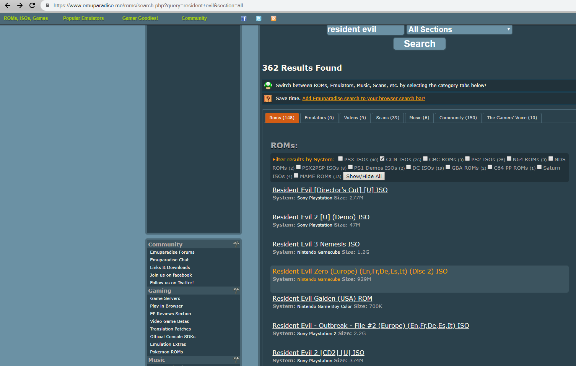Click the orange question block icon
576x366 pixels.
click(x=268, y=99)
